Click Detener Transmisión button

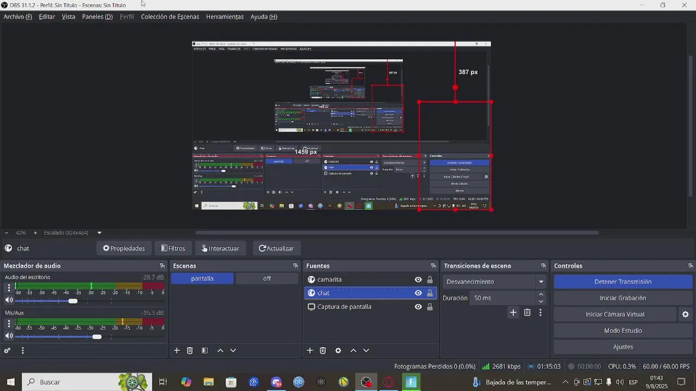click(x=623, y=282)
